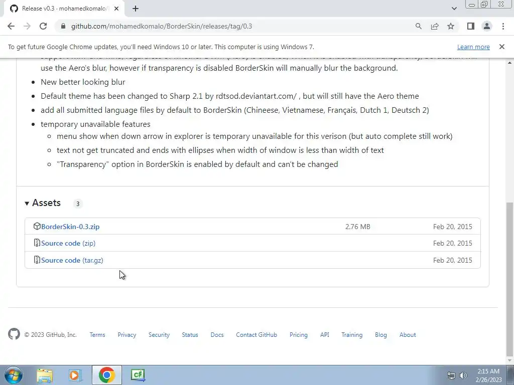
Task: Open the Windows Start menu
Action: pyautogui.click(x=13, y=375)
